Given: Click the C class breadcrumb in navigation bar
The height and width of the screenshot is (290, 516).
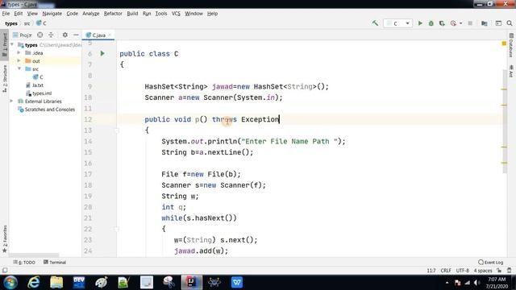Looking at the screenshot, I should click(41, 23).
